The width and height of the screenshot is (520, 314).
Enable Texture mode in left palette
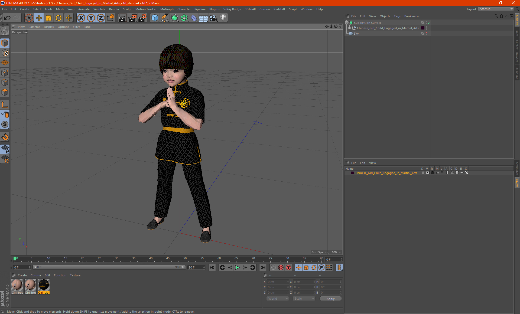5,53
